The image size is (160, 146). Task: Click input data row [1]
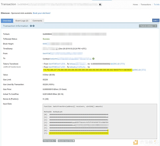[76, 117]
